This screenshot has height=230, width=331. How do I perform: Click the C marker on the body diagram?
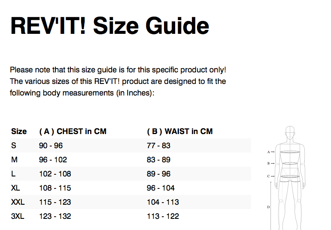(268, 176)
